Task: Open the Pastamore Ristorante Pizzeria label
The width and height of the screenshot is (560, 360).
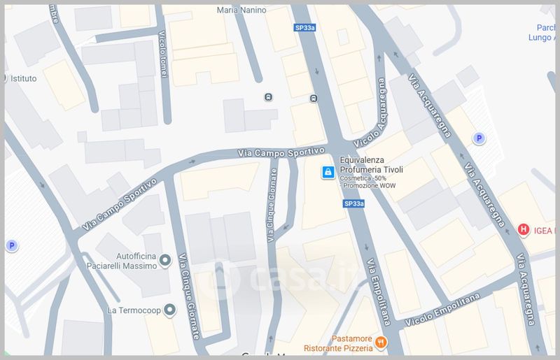Action: (x=339, y=342)
